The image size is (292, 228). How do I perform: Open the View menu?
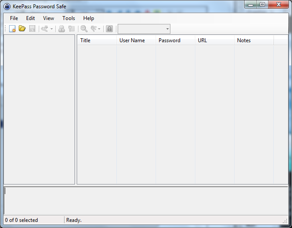(x=49, y=18)
